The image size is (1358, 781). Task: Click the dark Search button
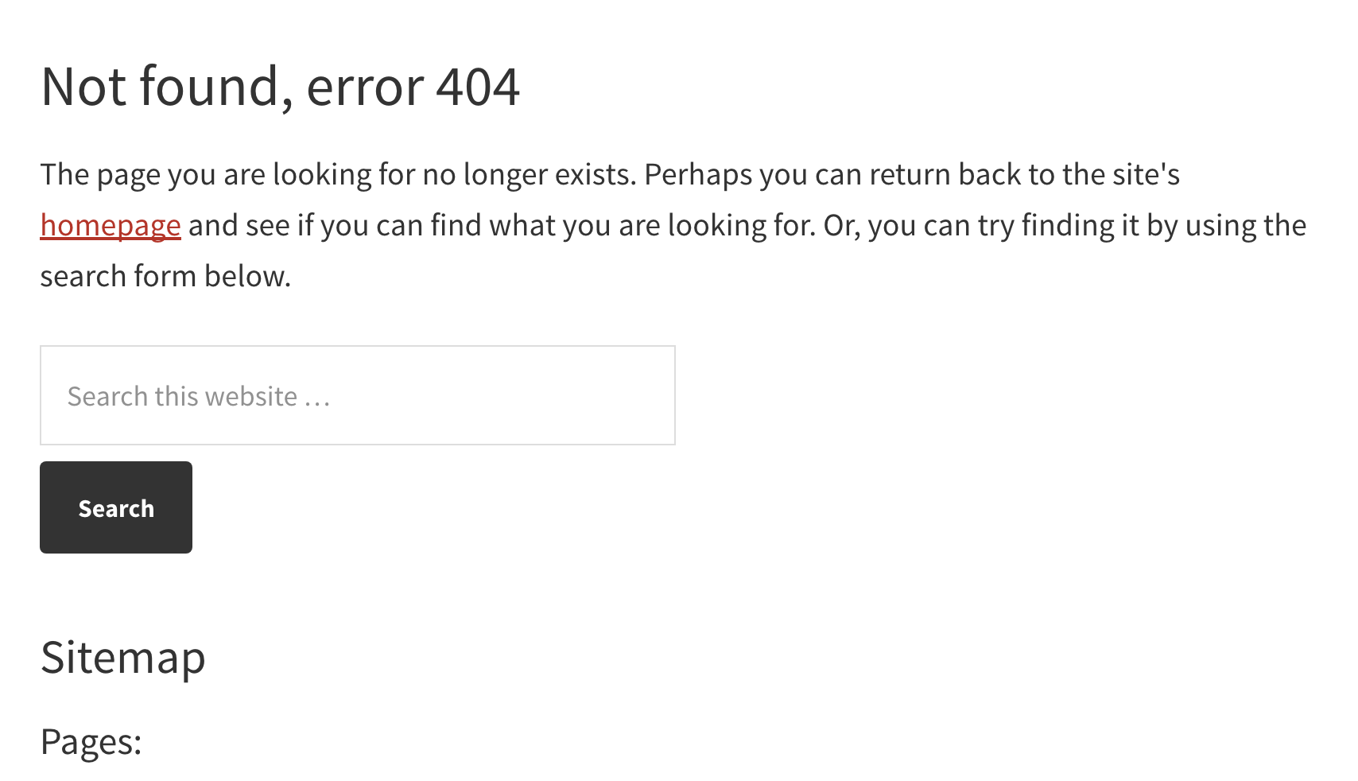(116, 507)
